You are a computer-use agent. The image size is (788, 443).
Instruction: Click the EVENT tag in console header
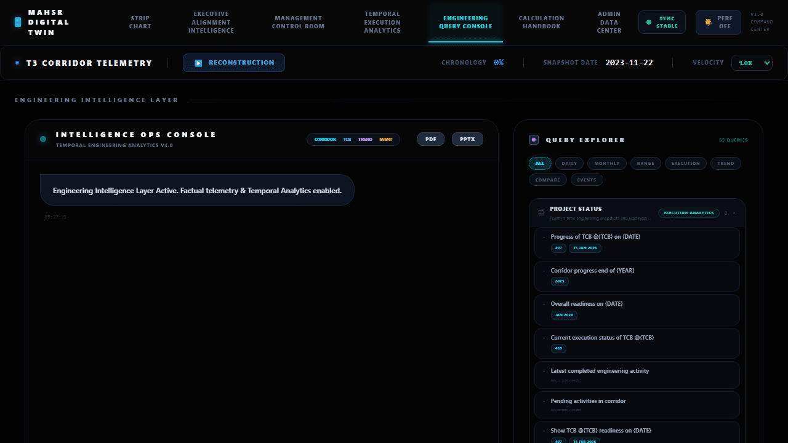385,140
